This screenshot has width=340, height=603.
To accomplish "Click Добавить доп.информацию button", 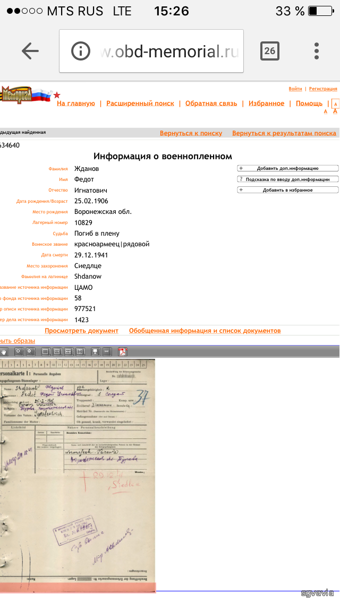I will tap(287, 168).
